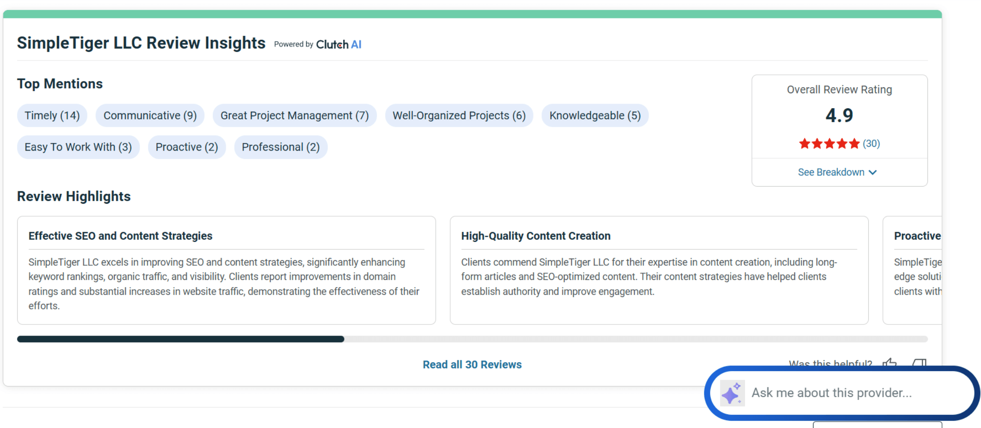Click the Powered by text

[293, 44]
